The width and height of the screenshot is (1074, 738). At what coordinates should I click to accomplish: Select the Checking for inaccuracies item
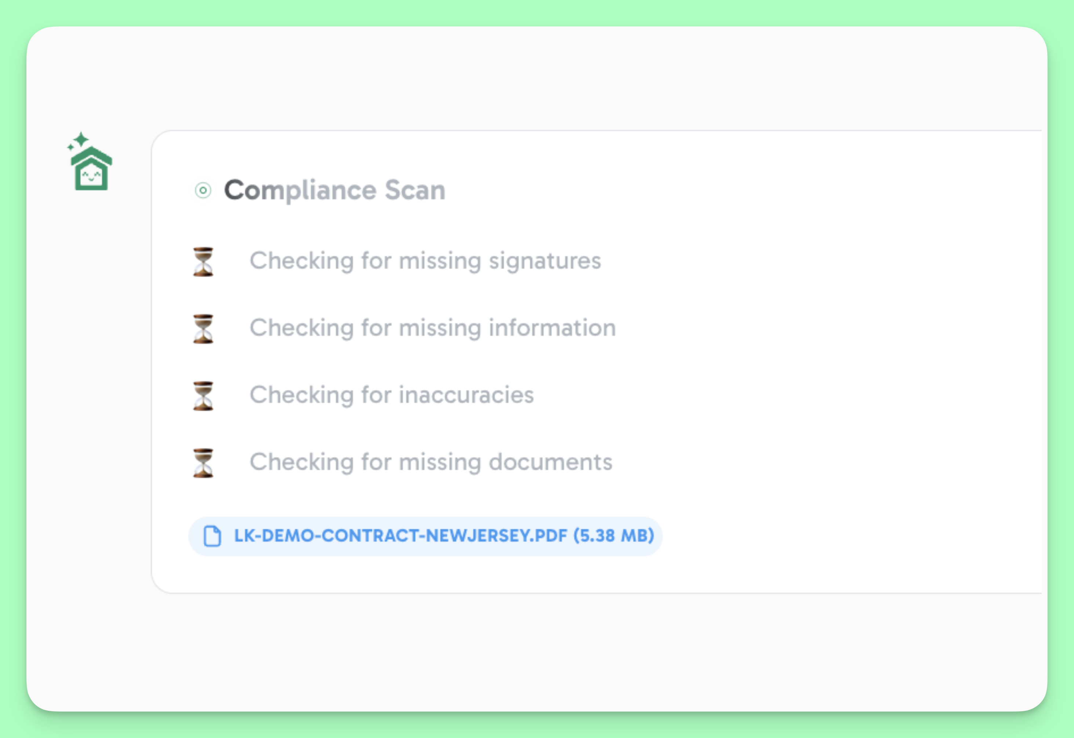[391, 395]
